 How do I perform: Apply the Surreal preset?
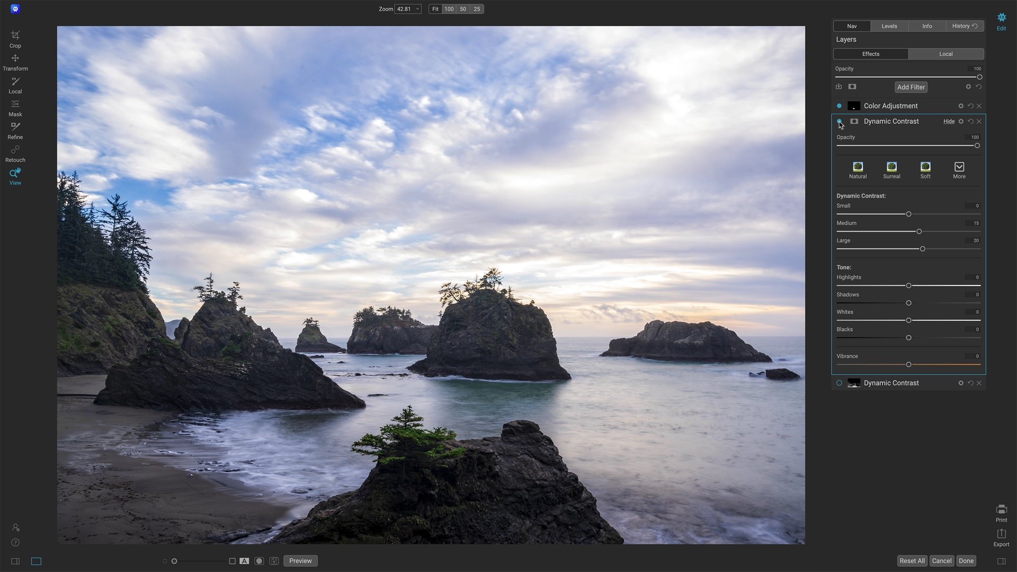891,171
